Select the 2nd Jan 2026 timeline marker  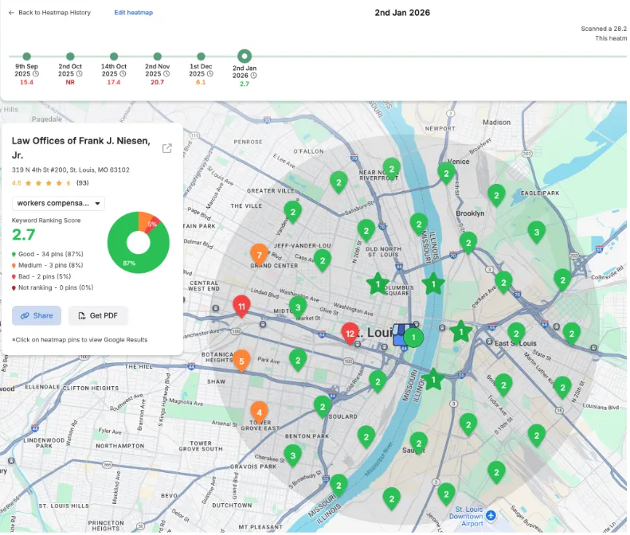pos(245,57)
